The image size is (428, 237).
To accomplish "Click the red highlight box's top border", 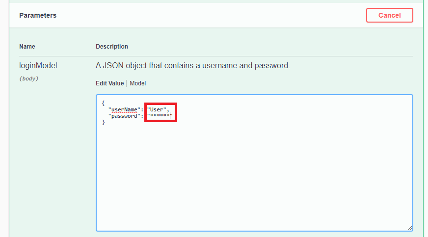I will 160,104.
